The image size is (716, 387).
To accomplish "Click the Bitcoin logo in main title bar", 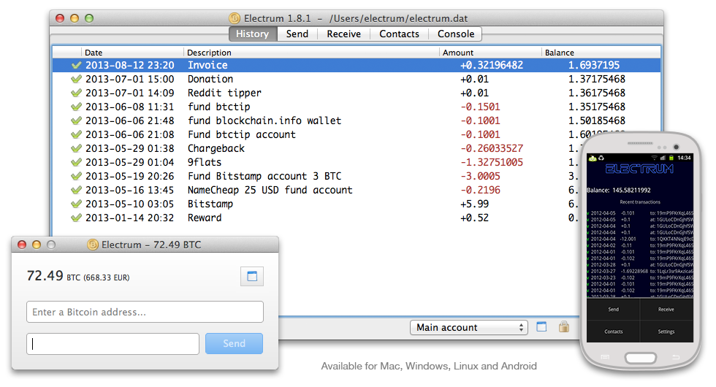I will tap(235, 18).
